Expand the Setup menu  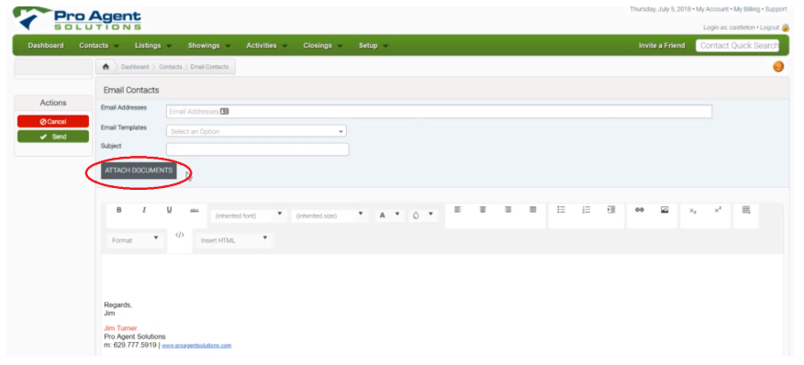pos(374,46)
